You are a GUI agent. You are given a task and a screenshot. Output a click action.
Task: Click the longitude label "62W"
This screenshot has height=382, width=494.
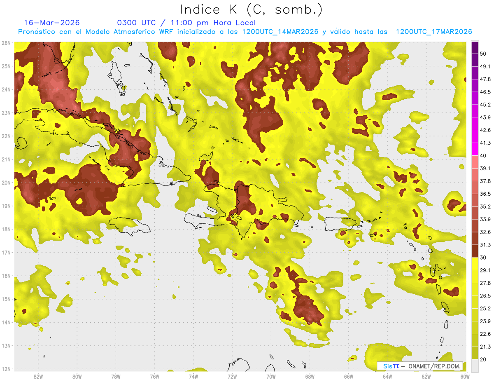coord(426,377)
